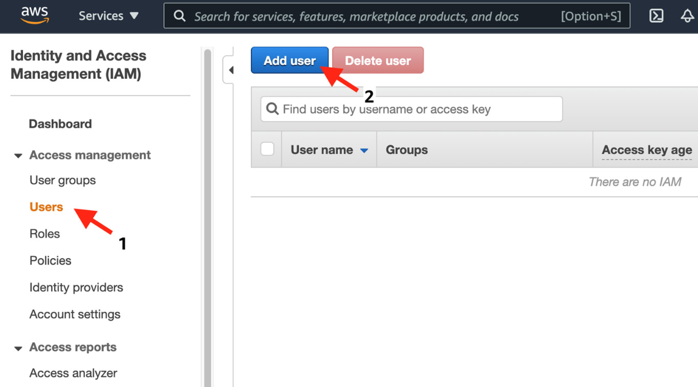Tick the select-all users checkbox
698x387 pixels.
coord(267,149)
